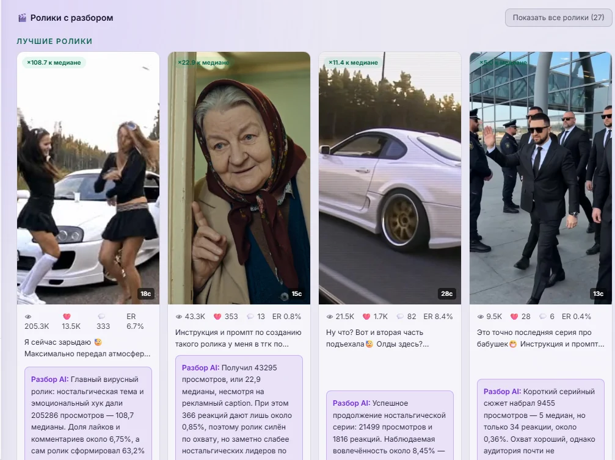Click the eye icon next to 9.5K
Screen dimensions: 615x460
pos(481,317)
